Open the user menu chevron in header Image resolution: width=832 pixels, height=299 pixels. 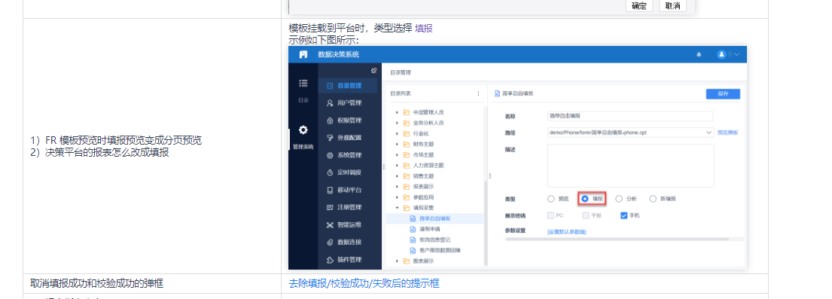click(x=736, y=55)
